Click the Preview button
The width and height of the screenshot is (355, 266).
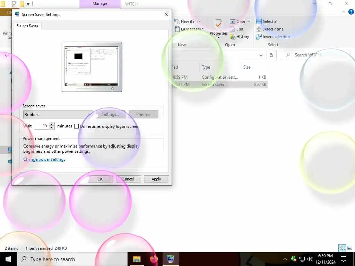143,114
